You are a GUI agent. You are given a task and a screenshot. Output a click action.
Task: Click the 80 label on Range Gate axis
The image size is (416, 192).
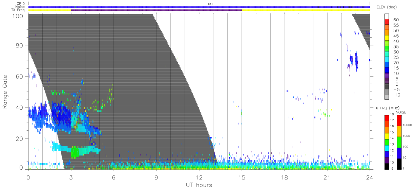pos(20,45)
